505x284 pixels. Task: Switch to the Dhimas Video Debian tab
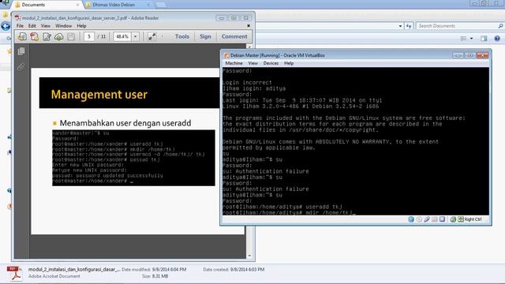(x=118, y=5)
